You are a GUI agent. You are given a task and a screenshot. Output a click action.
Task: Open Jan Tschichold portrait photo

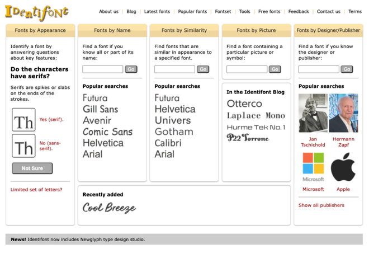pyautogui.click(x=313, y=113)
